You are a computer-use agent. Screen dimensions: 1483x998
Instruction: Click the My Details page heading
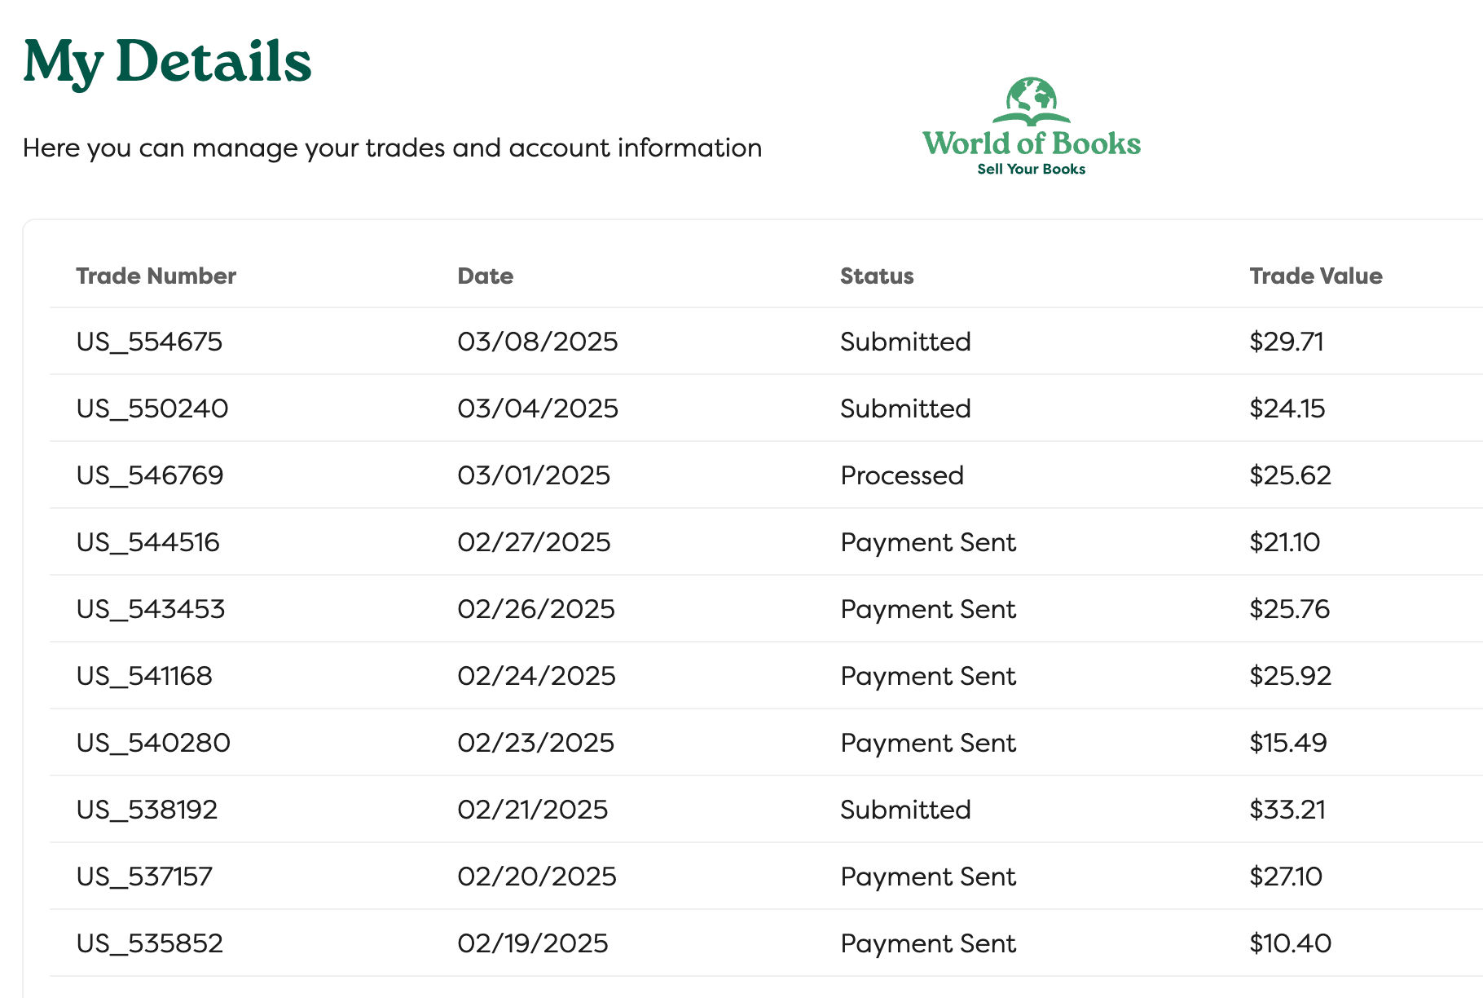click(x=167, y=62)
